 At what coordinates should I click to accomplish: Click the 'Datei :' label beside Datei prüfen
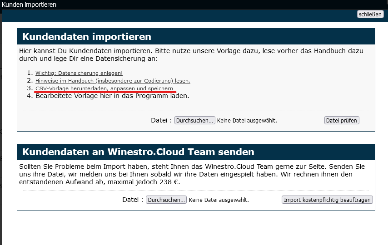(161, 120)
